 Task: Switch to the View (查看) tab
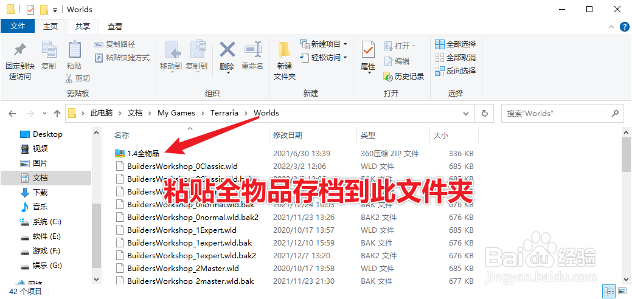(115, 27)
